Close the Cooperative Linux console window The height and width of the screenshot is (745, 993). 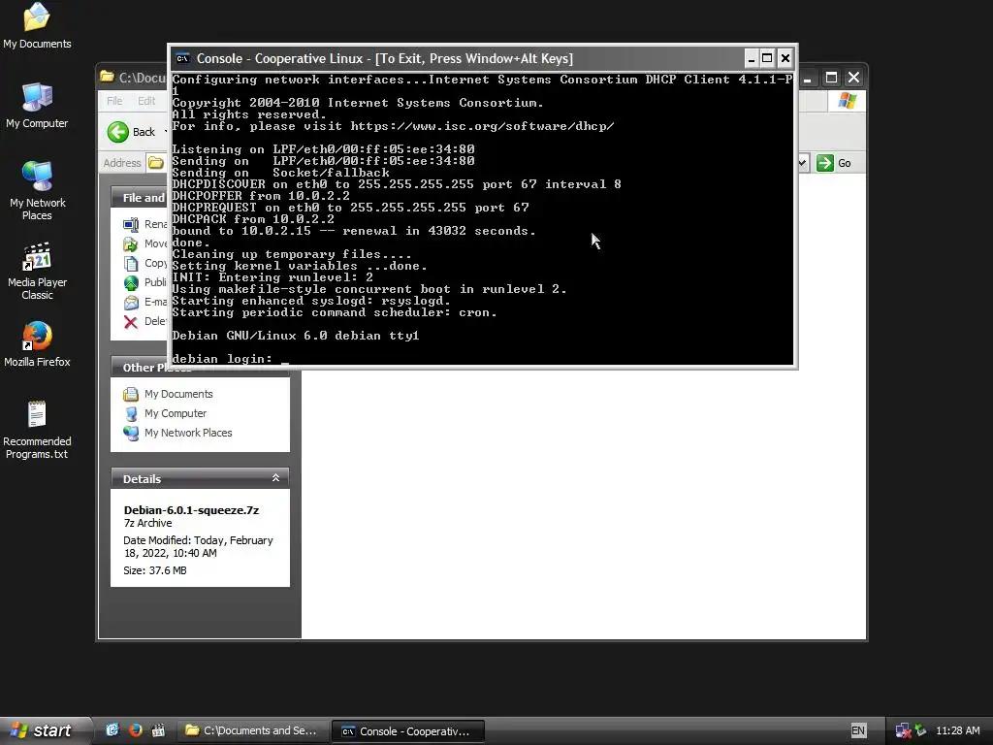pos(785,58)
